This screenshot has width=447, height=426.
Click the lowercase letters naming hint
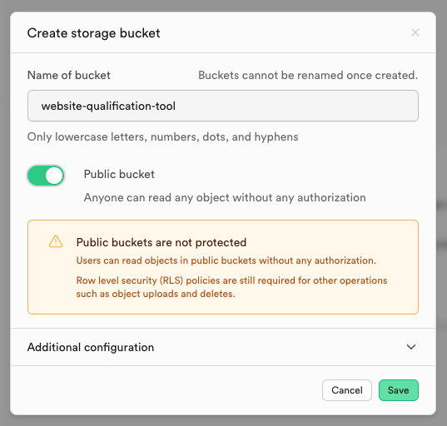(163, 136)
